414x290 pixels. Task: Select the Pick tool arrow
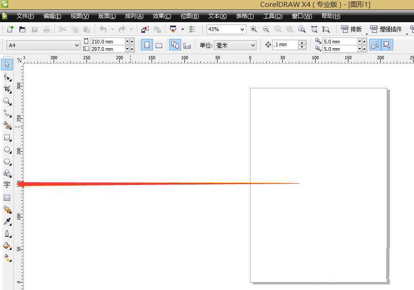[x=7, y=65]
